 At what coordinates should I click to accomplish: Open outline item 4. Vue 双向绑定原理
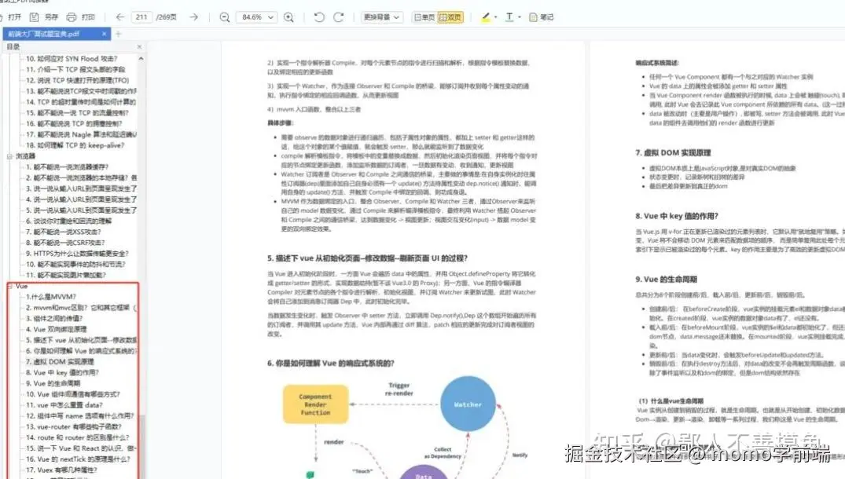56,329
